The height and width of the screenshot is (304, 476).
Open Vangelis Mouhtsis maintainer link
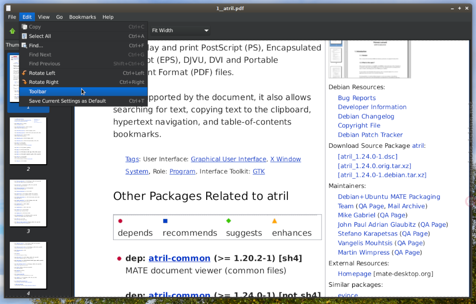pos(365,243)
